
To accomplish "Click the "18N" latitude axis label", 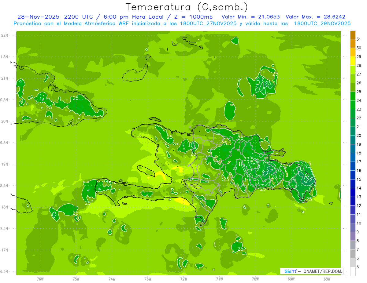I will [x=5, y=207].
